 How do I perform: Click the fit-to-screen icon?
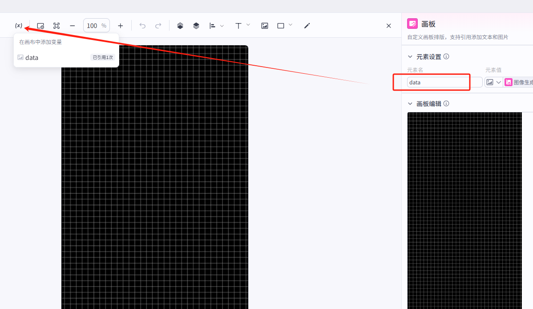(x=57, y=26)
